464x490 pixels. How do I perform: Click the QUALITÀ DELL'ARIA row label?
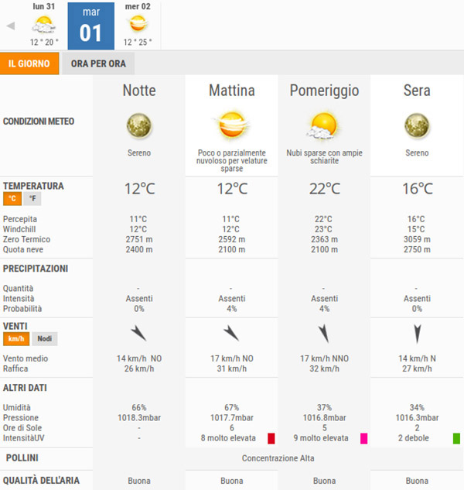[41, 481]
